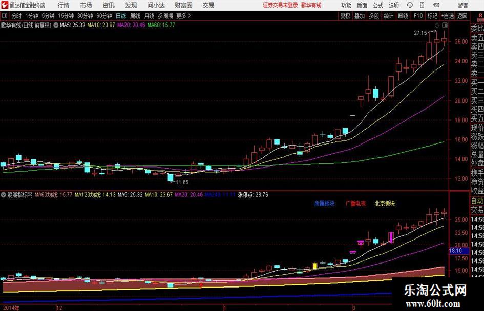Open 多周期 multi-period view

point(165,16)
